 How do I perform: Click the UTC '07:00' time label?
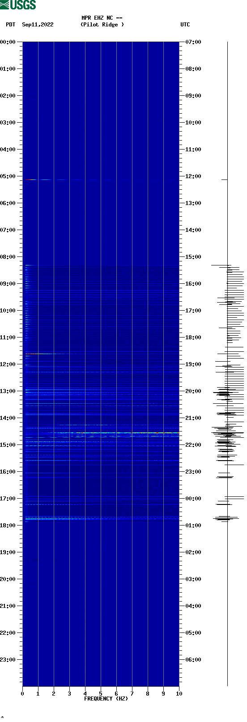pyautogui.click(x=193, y=42)
